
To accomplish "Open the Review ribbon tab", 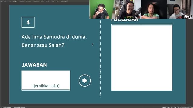I will 48,1.
